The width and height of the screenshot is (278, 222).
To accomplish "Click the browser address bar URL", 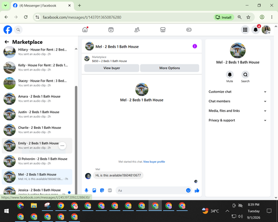I will click(82, 17).
